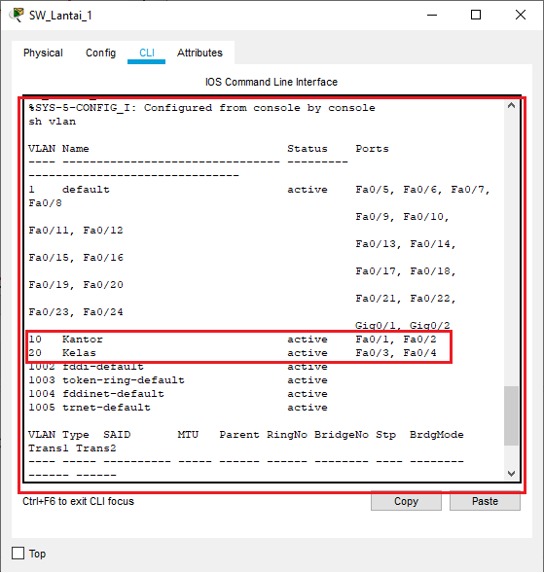This screenshot has width=544, height=573.
Task: Click the 'Gig0/1, Gig0/2' ports text
Action: tap(403, 325)
